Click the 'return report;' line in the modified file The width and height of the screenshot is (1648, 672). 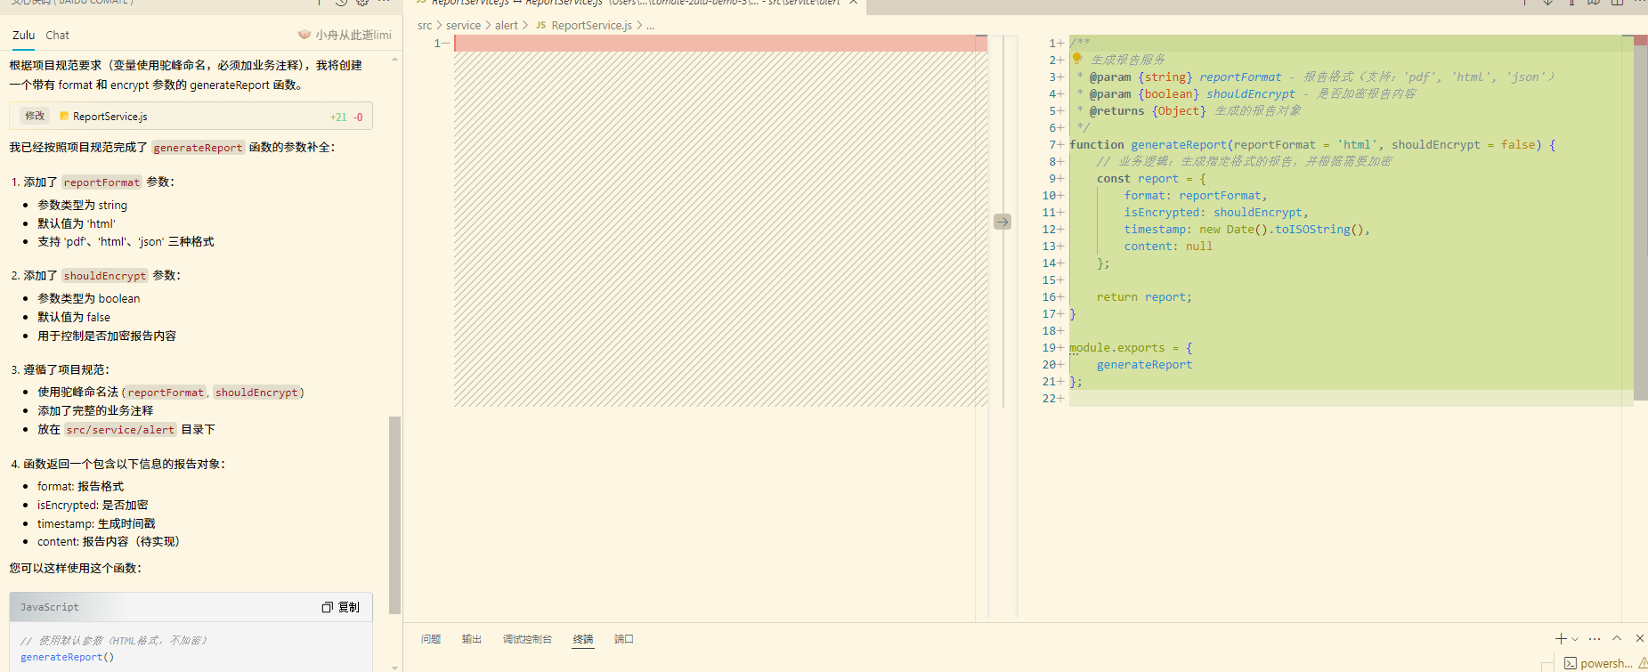click(1144, 296)
